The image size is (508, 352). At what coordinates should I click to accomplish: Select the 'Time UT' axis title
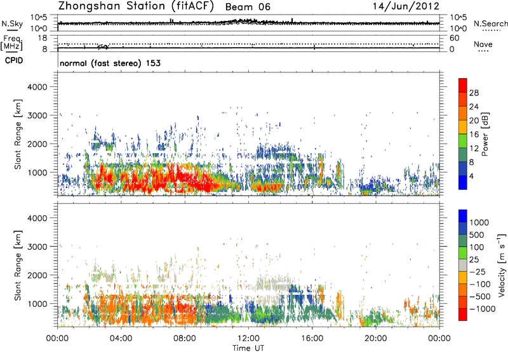pyautogui.click(x=248, y=348)
